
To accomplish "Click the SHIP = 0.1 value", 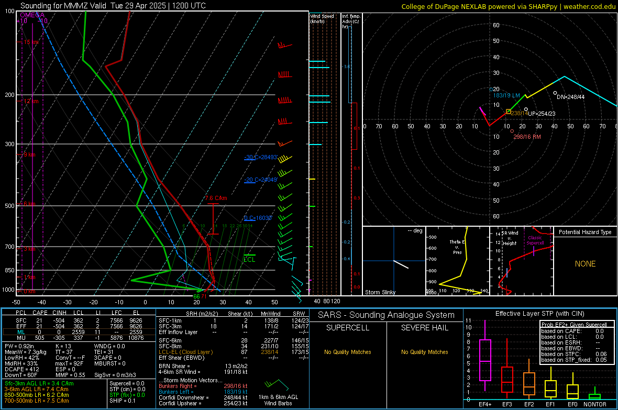I will pyautogui.click(x=122, y=401).
